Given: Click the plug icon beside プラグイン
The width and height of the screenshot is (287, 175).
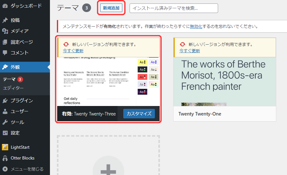Looking at the screenshot, I should point(5,100).
